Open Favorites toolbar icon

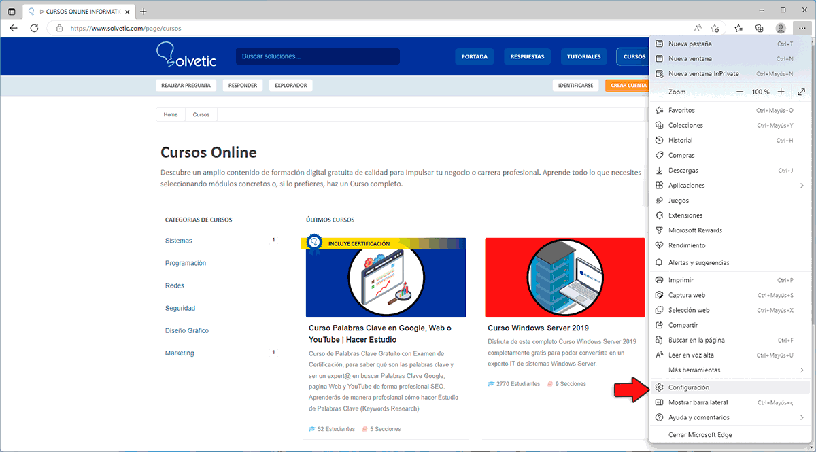click(x=739, y=29)
